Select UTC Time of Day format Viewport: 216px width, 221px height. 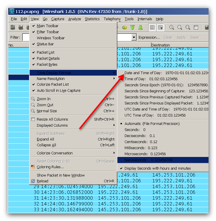pos(163,115)
